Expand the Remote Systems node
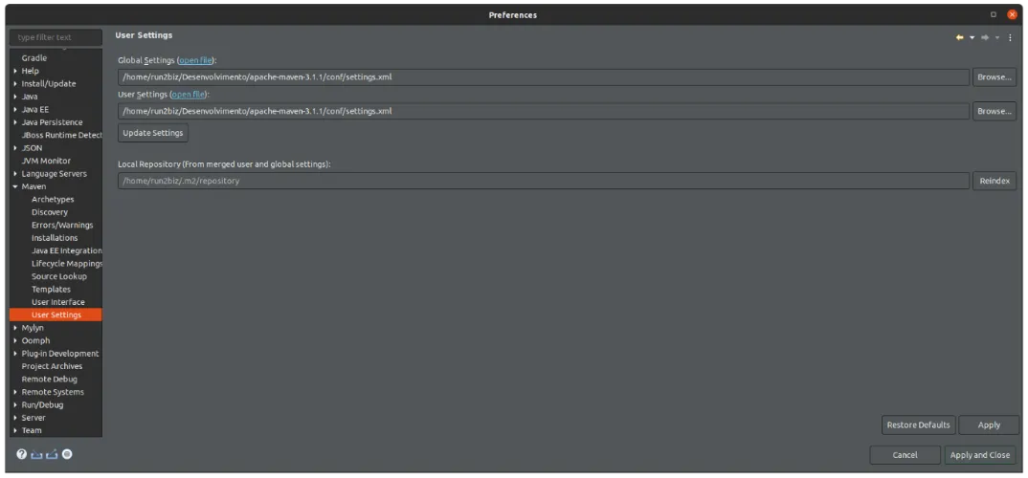The height and width of the screenshot is (478, 1028). [15, 392]
